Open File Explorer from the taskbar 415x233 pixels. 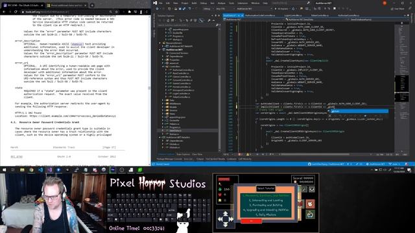(x=22, y=170)
